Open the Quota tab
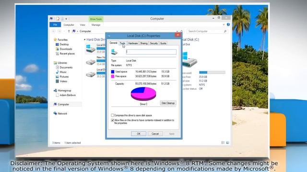This screenshot has height=172, width=307. pos(163,43)
